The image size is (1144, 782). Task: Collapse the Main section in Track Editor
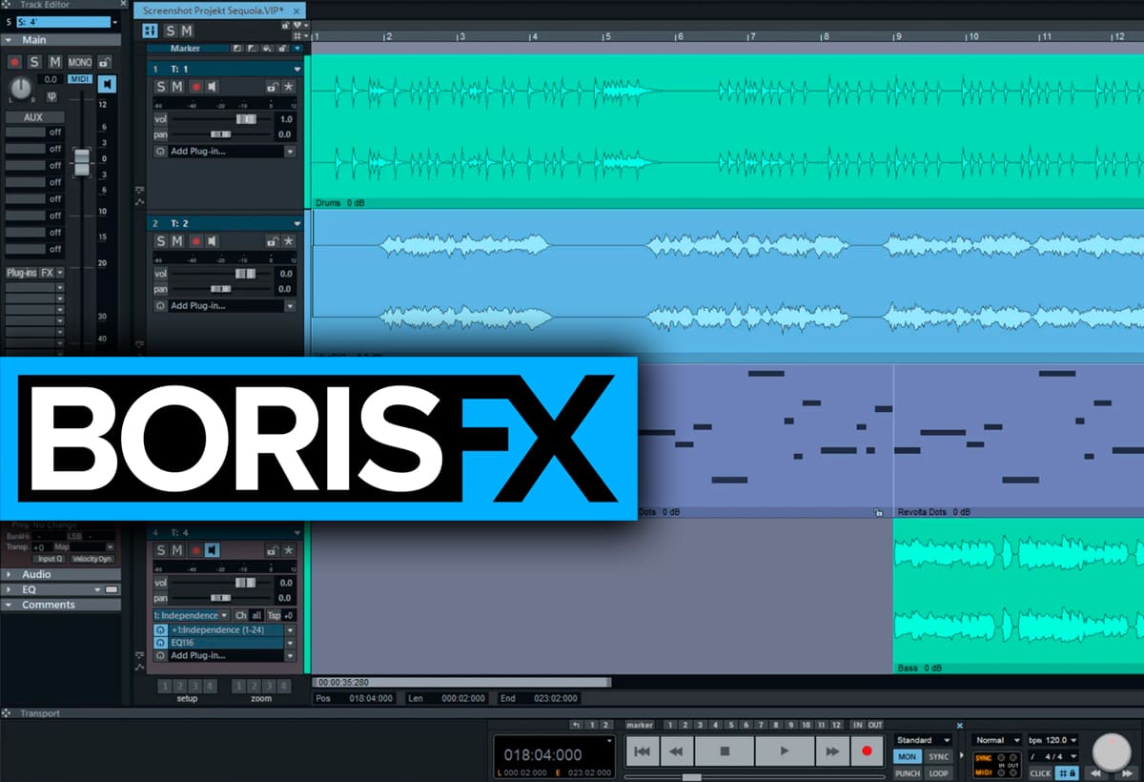[x=8, y=40]
